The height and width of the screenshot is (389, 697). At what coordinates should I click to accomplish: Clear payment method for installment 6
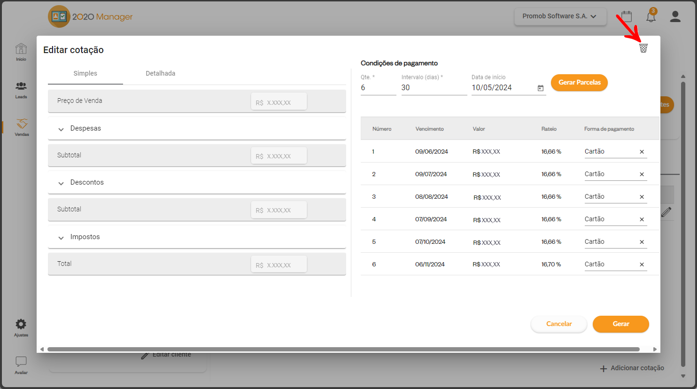tap(642, 265)
